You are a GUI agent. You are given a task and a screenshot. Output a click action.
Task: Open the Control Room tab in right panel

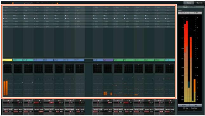[192, 7]
